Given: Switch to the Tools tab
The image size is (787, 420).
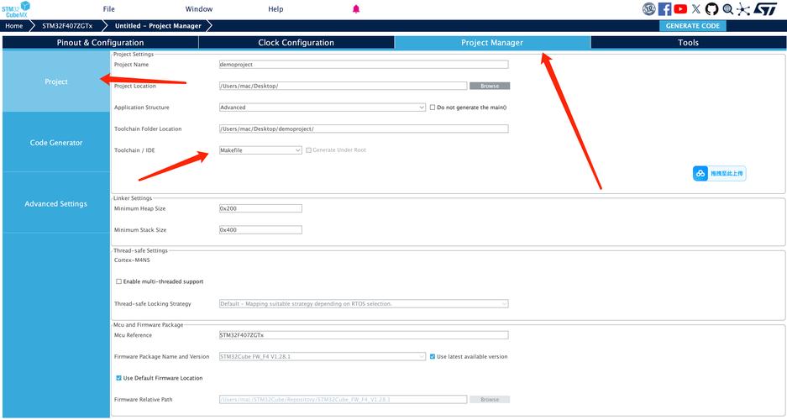Looking at the screenshot, I should coord(688,43).
